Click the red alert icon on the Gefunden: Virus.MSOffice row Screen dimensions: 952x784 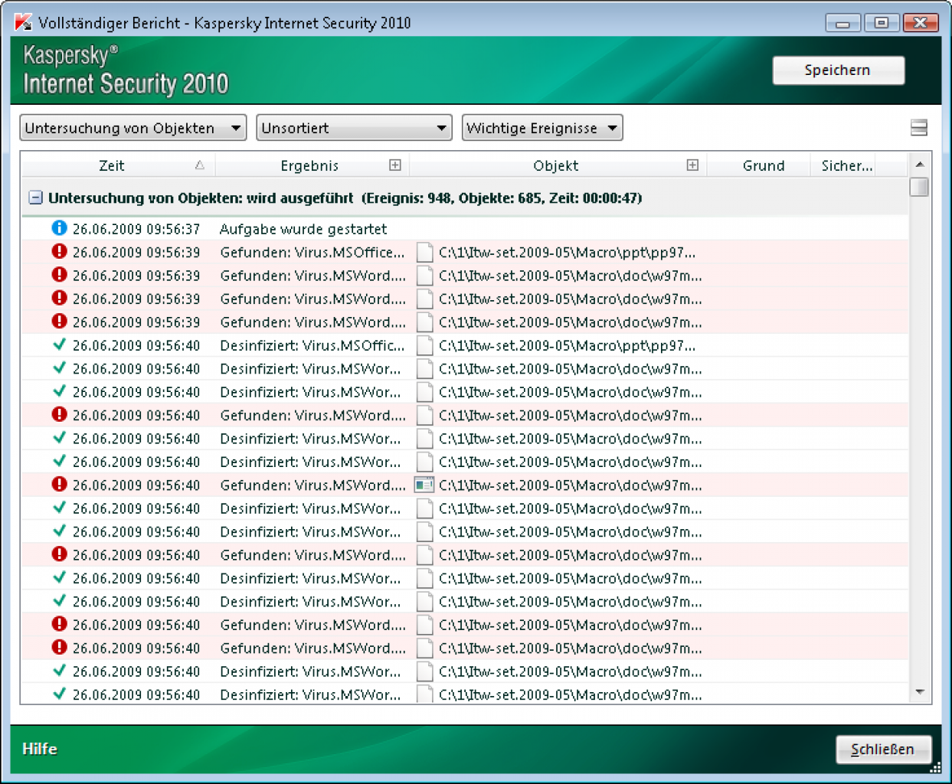point(59,251)
